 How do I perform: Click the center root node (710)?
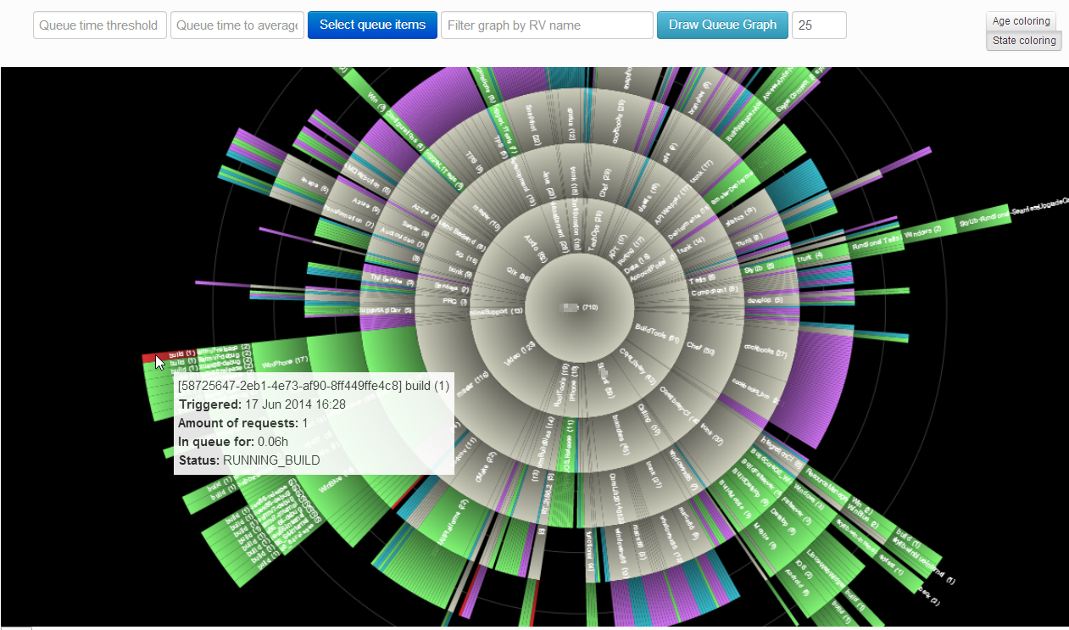coord(580,307)
